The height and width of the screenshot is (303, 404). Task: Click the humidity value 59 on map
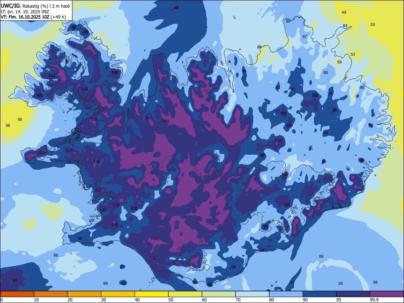tap(340, 62)
